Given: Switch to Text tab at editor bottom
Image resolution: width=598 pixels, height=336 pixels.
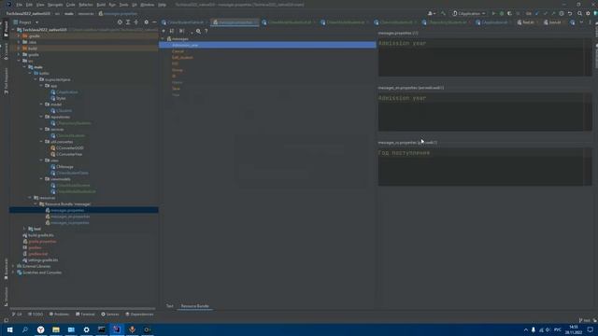Looking at the screenshot, I should pyautogui.click(x=170, y=306).
